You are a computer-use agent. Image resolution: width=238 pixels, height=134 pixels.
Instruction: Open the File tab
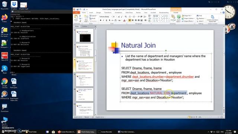(x=77, y=13)
